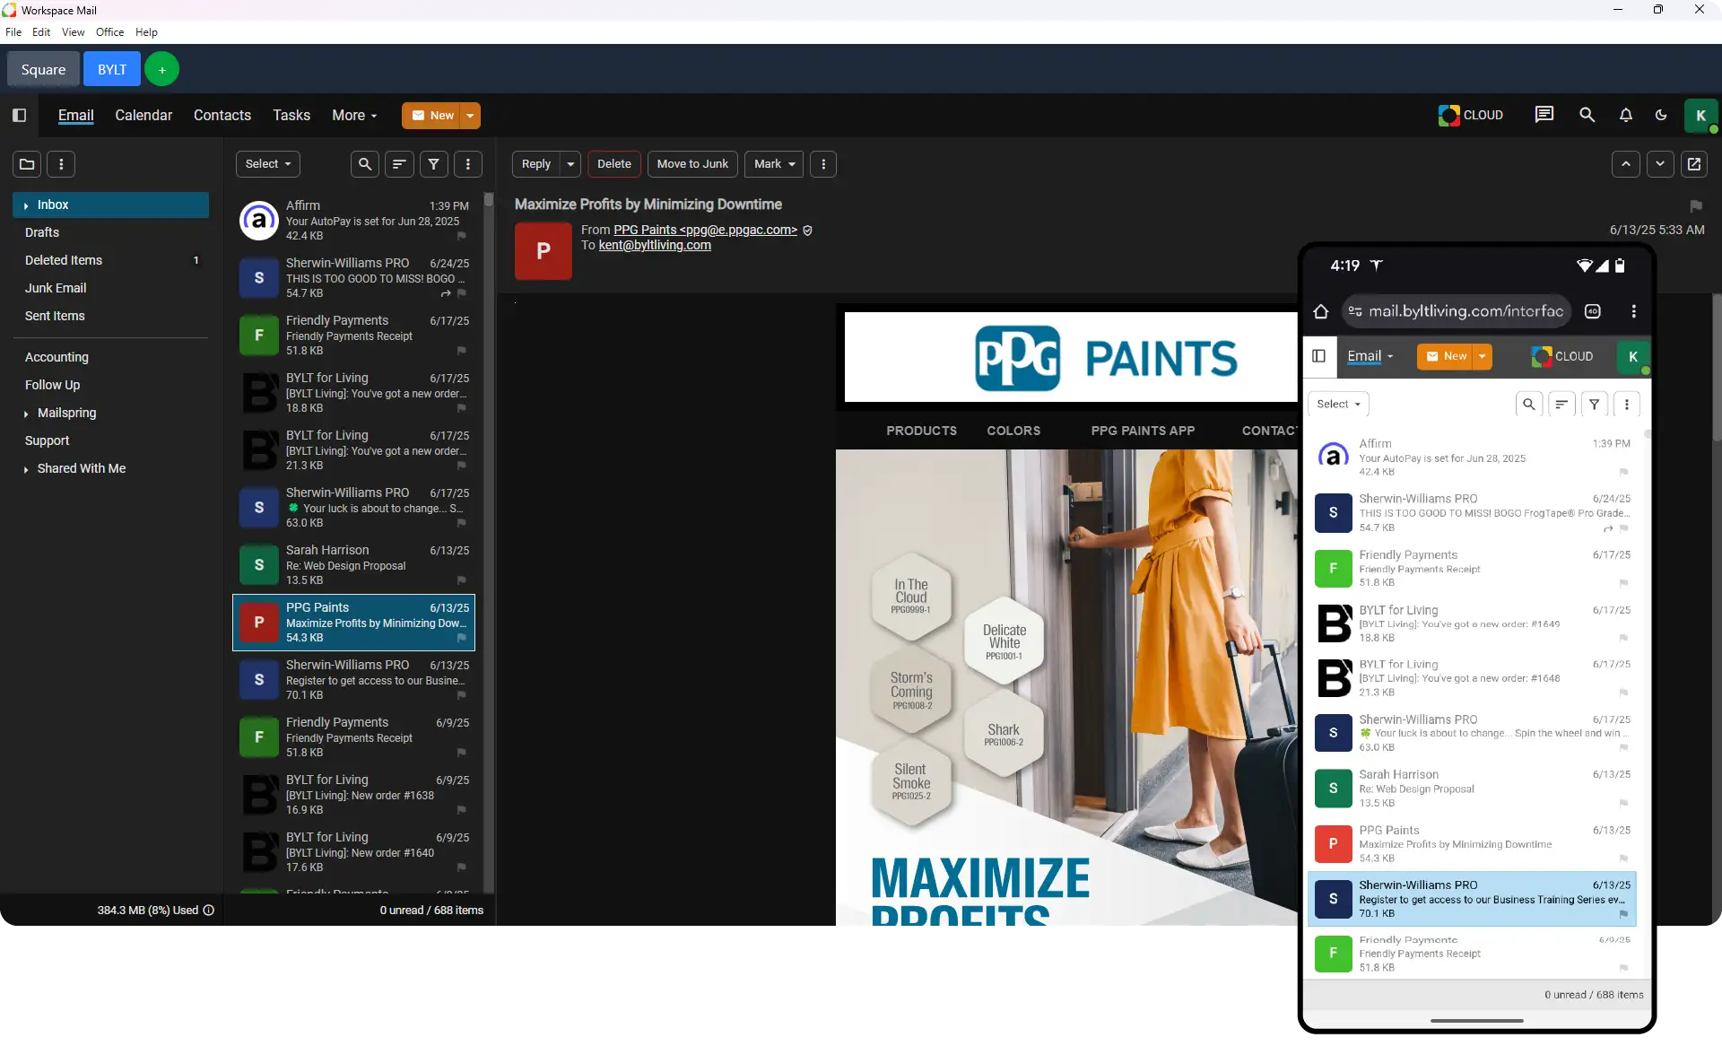Click the Delete button

[x=614, y=164]
